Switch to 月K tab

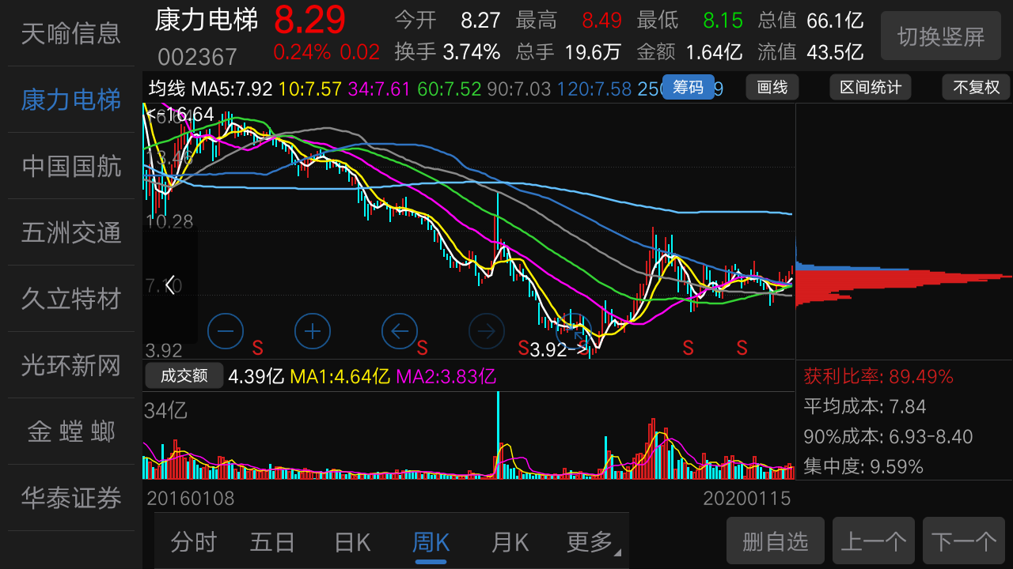[510, 542]
